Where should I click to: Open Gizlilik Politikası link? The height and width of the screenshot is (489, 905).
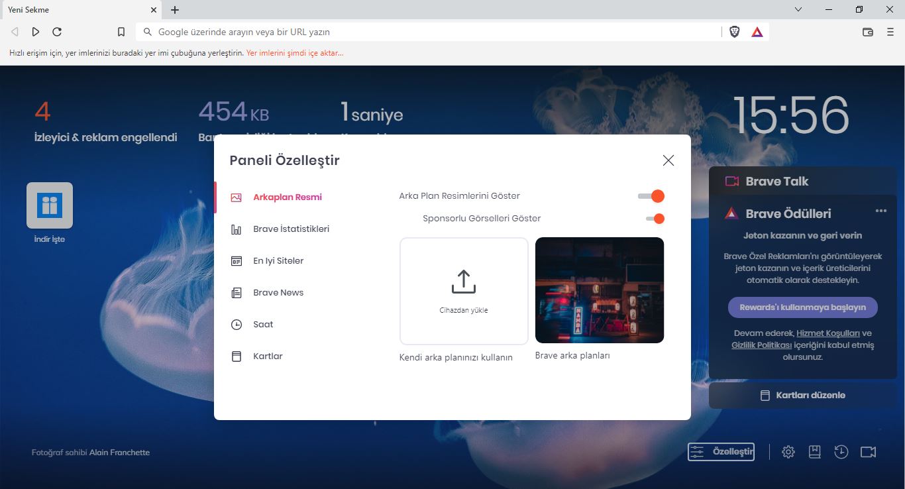(762, 345)
